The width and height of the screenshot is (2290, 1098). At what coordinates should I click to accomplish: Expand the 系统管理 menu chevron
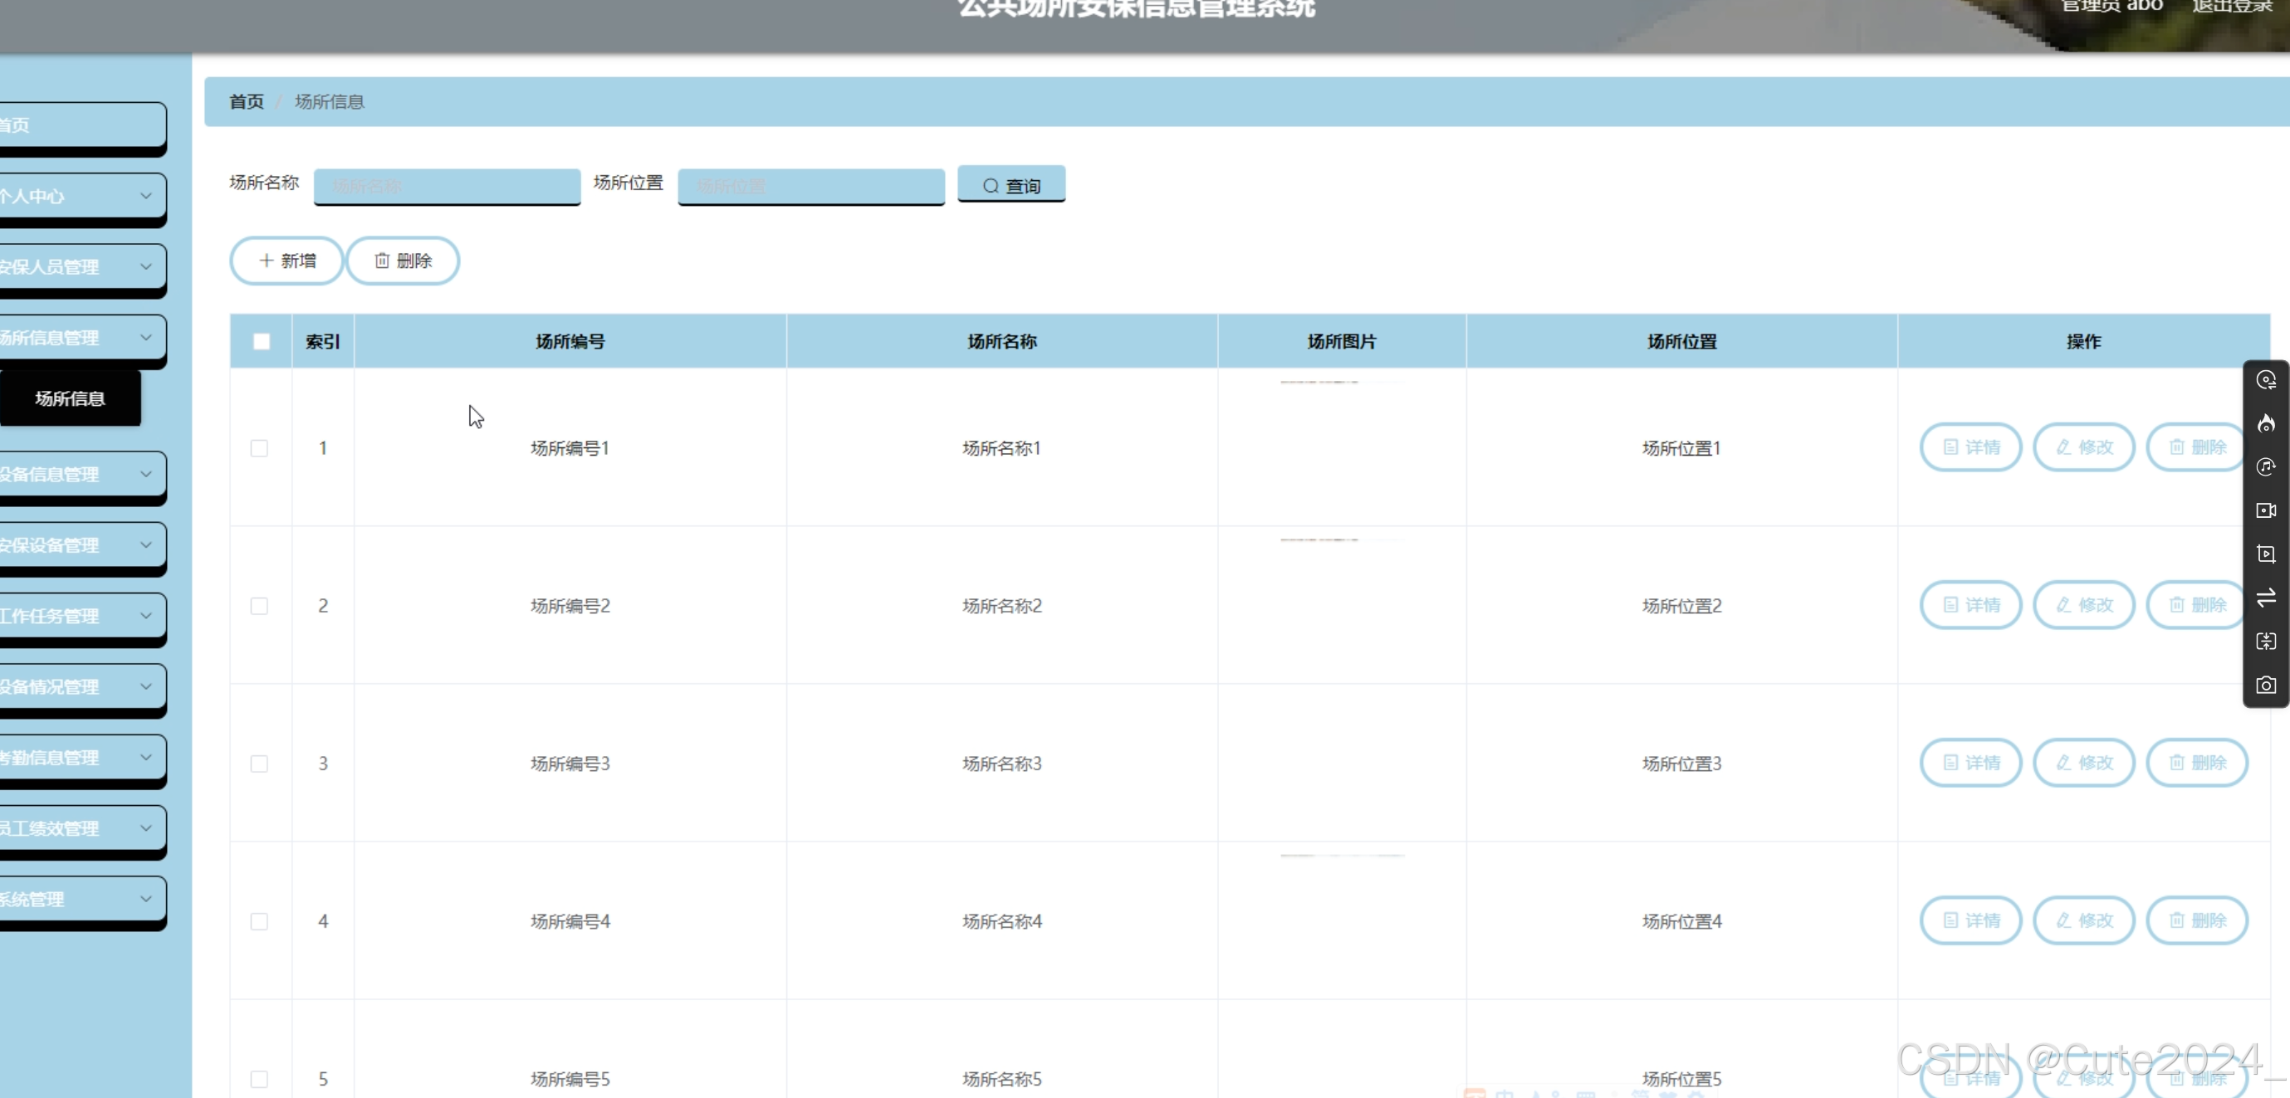[x=146, y=899]
